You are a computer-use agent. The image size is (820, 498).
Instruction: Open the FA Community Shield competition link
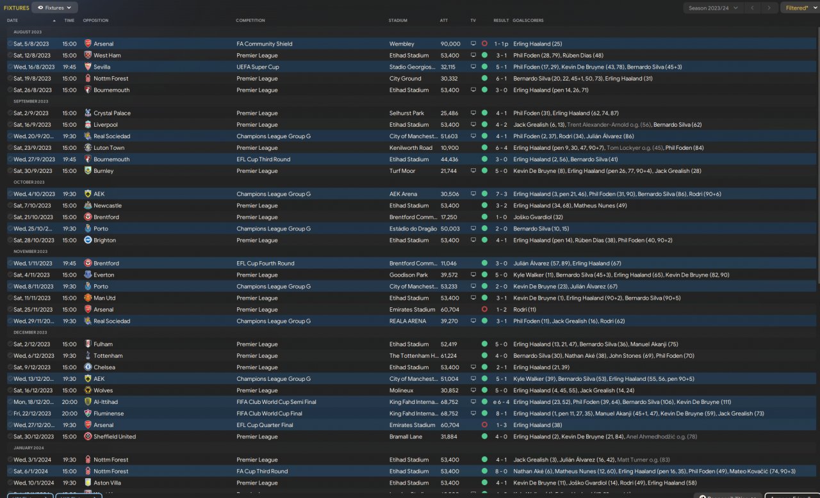click(x=265, y=44)
